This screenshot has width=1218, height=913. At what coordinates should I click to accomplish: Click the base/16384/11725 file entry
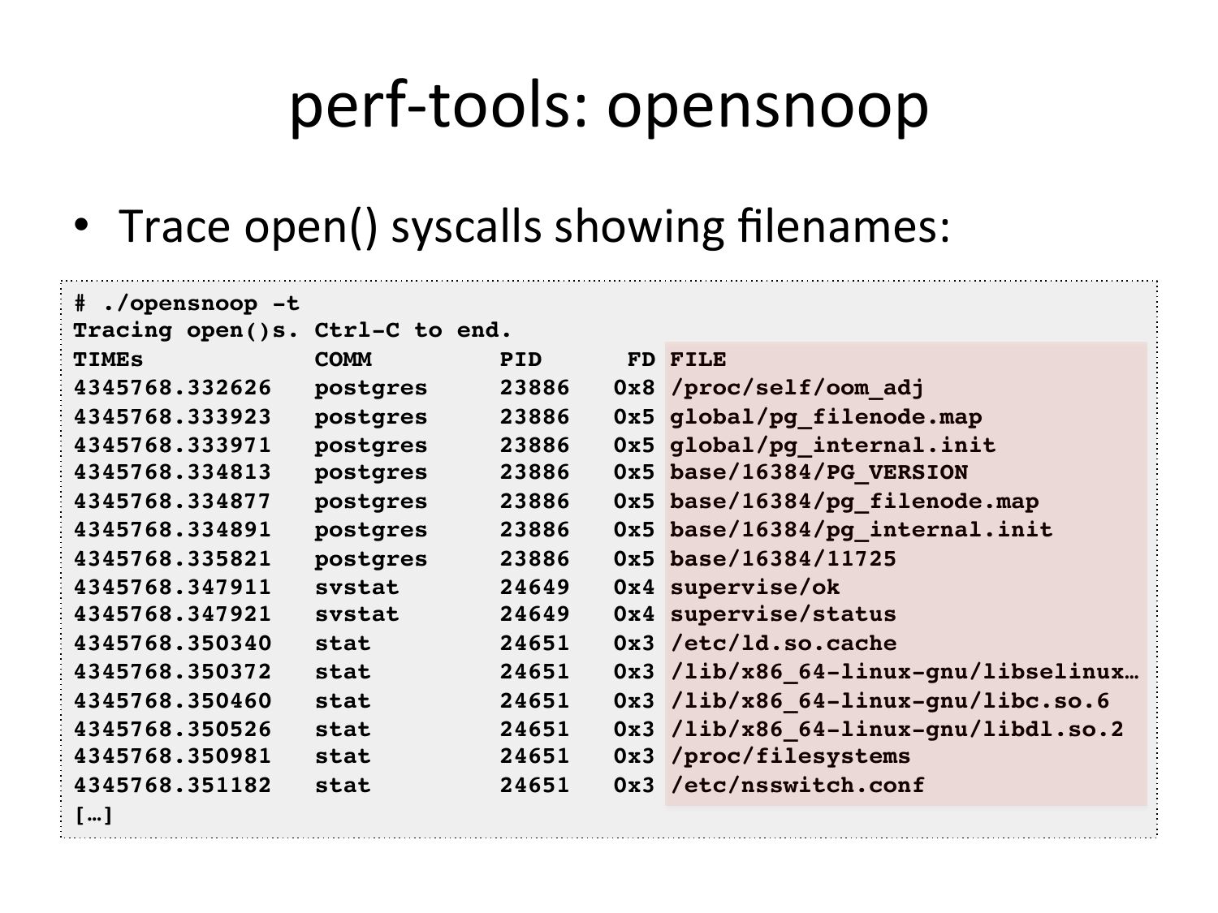point(783,558)
